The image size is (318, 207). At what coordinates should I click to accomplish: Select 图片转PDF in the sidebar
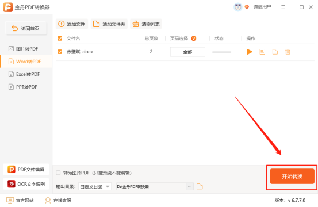click(26, 49)
